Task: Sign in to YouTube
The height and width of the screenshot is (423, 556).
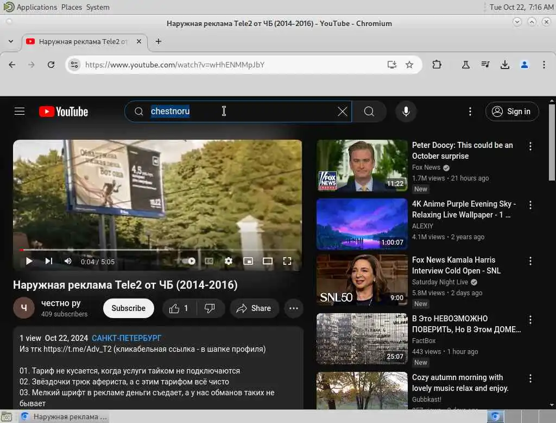Action: click(512, 111)
